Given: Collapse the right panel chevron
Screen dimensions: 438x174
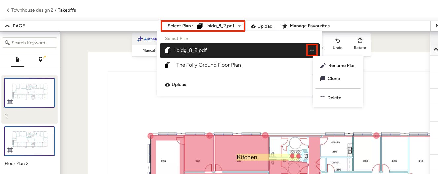Looking at the screenshot, I should (435, 50).
